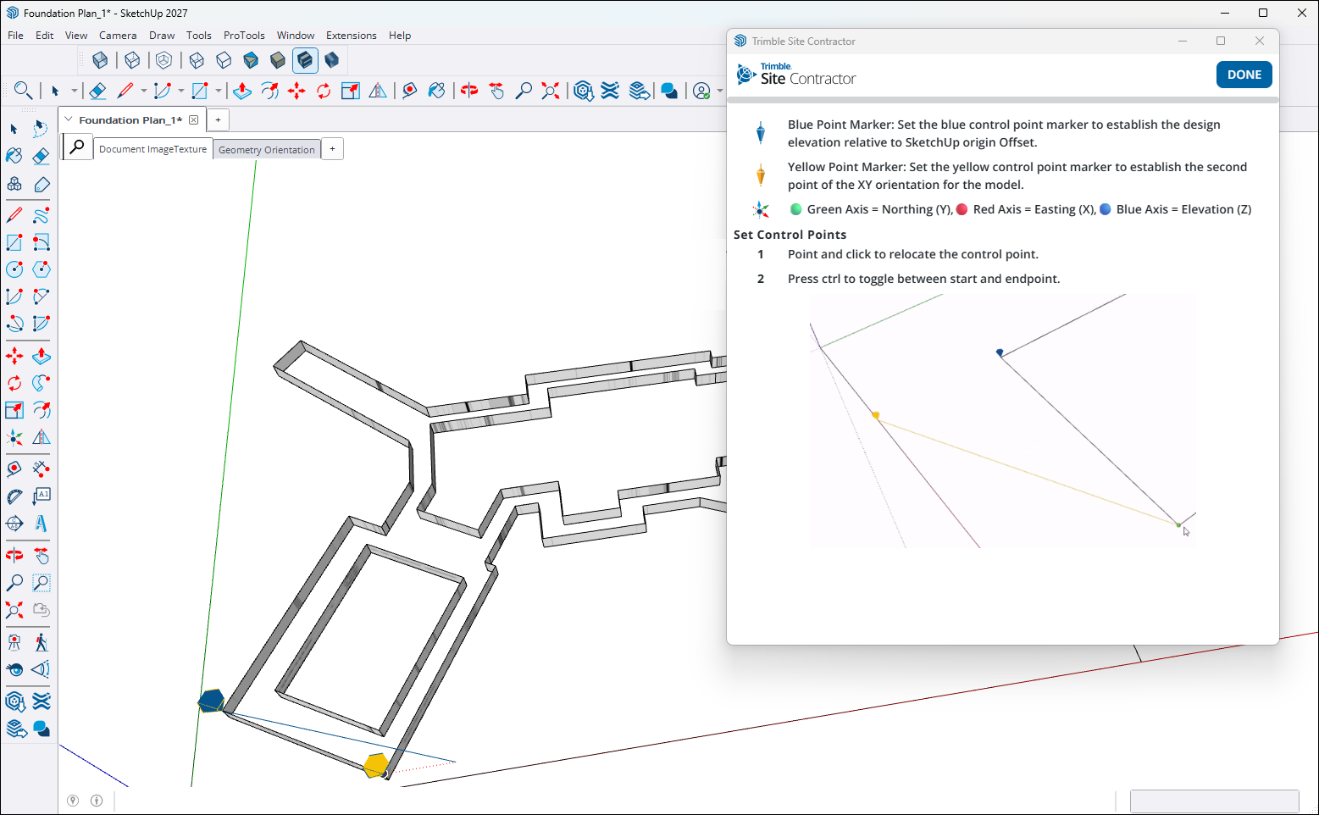Expand the Line tool dropdown in top toolbar
This screenshot has height=815, width=1319.
pos(143,91)
